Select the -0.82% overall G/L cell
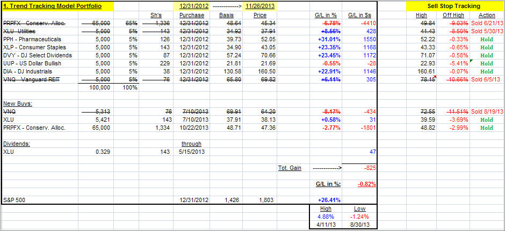The height and width of the screenshot is (231, 505). pyautogui.click(x=359, y=184)
